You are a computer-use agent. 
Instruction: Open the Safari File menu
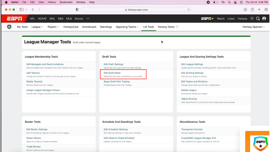(x=24, y=2)
